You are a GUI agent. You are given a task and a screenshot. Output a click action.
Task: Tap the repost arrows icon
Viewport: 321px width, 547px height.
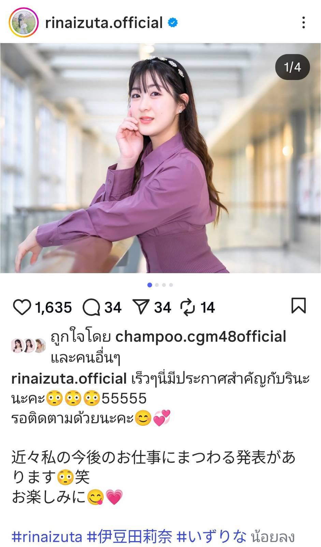188,307
